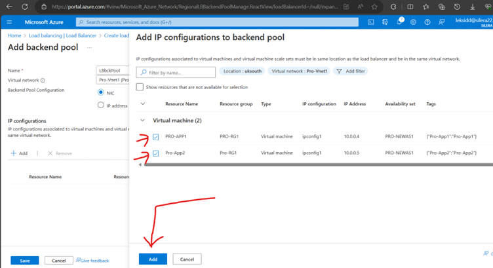Open the notifications bell
The height and width of the screenshot is (268, 493).
[399, 22]
